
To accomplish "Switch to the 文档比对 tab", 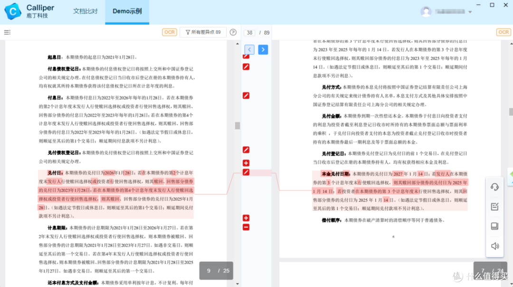I will pos(85,11).
